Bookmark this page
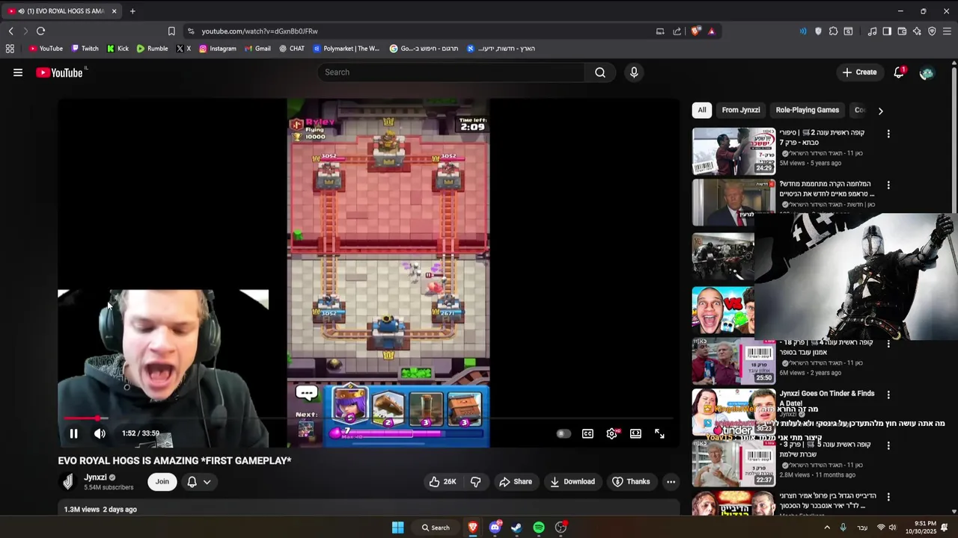 [171, 31]
